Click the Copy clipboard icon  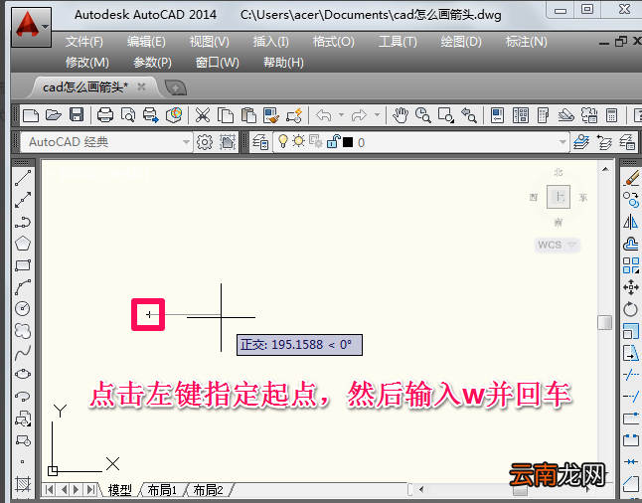point(226,115)
